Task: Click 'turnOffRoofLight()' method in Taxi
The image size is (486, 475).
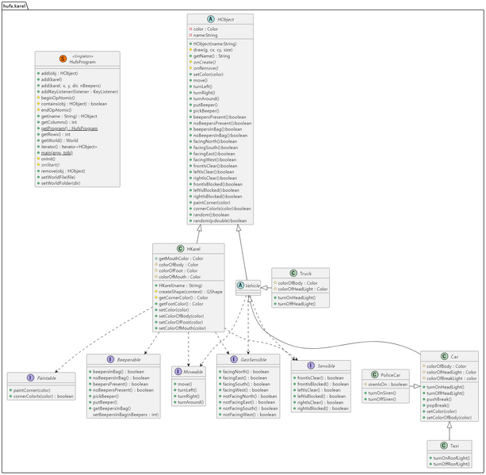Action: pyautogui.click(x=451, y=464)
